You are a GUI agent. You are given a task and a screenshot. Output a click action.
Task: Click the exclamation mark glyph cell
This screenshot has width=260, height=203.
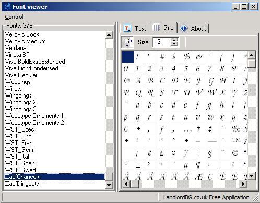[140, 57]
